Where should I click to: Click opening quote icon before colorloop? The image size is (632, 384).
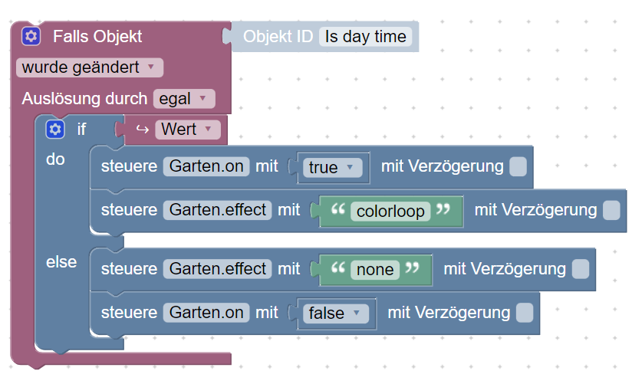(x=336, y=211)
